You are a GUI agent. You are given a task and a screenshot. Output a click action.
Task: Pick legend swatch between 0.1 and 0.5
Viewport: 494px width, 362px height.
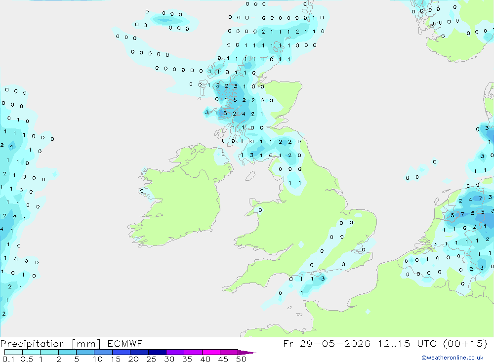[x=13, y=352]
